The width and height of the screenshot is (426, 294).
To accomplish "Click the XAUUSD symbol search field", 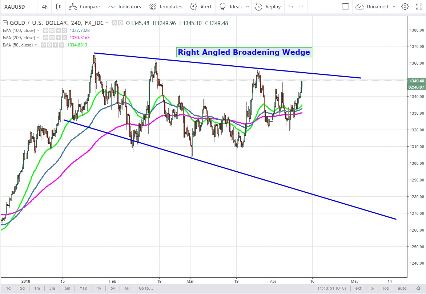I will (x=18, y=7).
